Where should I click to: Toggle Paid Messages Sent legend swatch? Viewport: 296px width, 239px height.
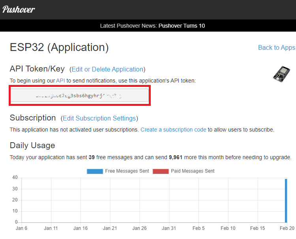tap(161, 171)
